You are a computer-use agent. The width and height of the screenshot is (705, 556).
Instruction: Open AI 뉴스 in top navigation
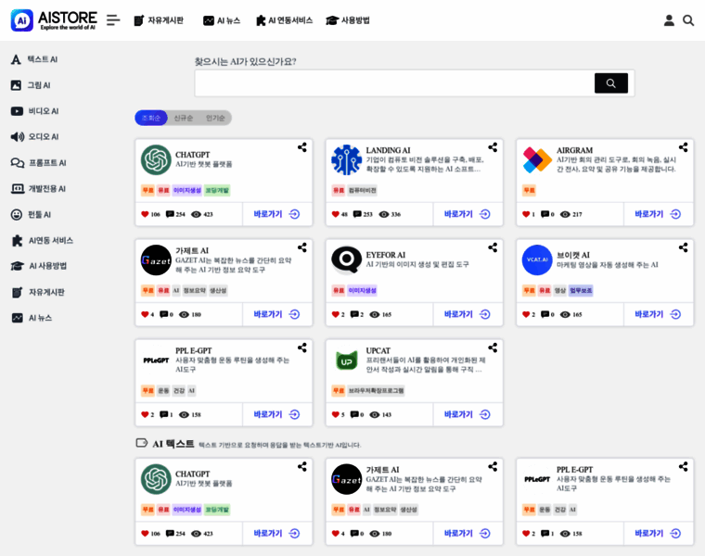point(222,20)
